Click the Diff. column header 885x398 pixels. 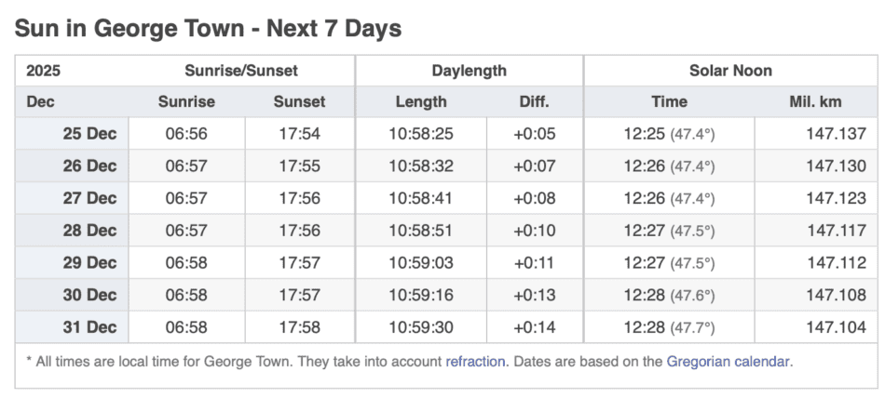534,102
